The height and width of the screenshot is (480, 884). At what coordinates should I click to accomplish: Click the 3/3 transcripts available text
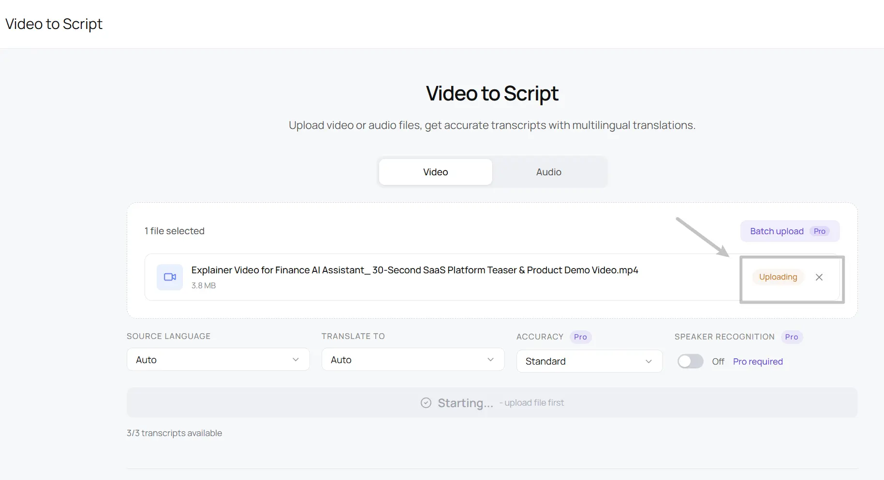point(174,433)
